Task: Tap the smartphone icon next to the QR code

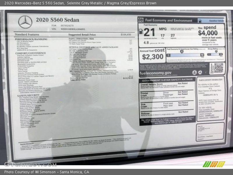Action: point(195,72)
